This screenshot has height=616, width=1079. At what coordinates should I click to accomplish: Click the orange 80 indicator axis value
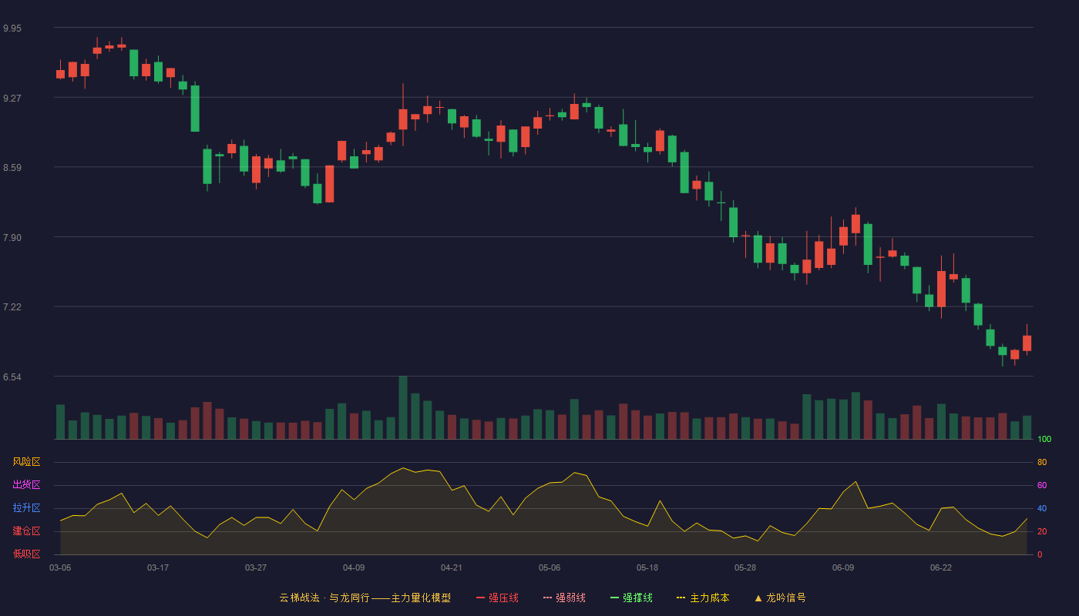click(x=1042, y=463)
